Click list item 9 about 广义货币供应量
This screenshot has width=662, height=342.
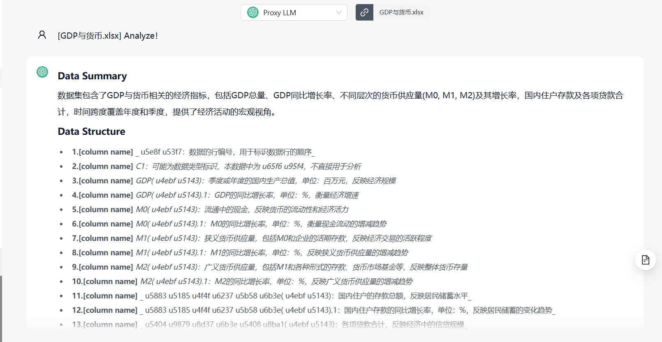click(x=270, y=267)
